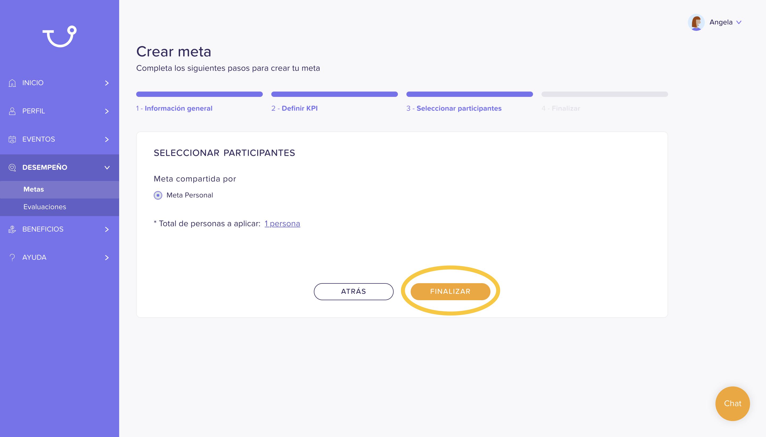
Task: Open the Angela user dropdown arrow
Action: (x=739, y=23)
